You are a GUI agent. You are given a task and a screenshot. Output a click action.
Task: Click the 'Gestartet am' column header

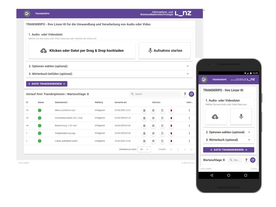(x=120, y=102)
